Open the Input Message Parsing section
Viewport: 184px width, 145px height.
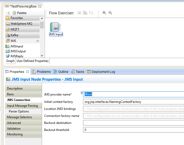23,106
